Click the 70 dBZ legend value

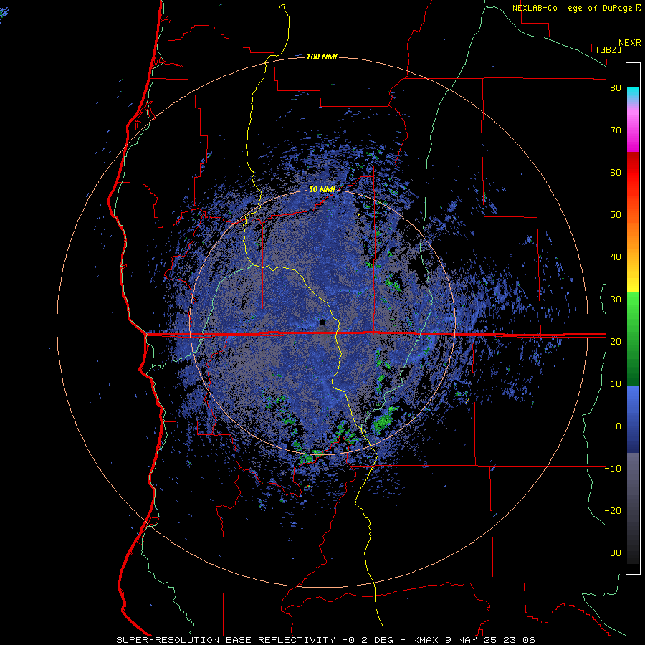(616, 130)
